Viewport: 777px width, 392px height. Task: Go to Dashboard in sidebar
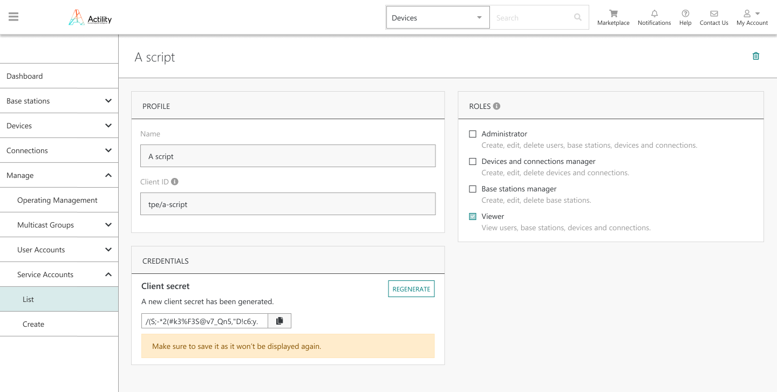coord(25,76)
